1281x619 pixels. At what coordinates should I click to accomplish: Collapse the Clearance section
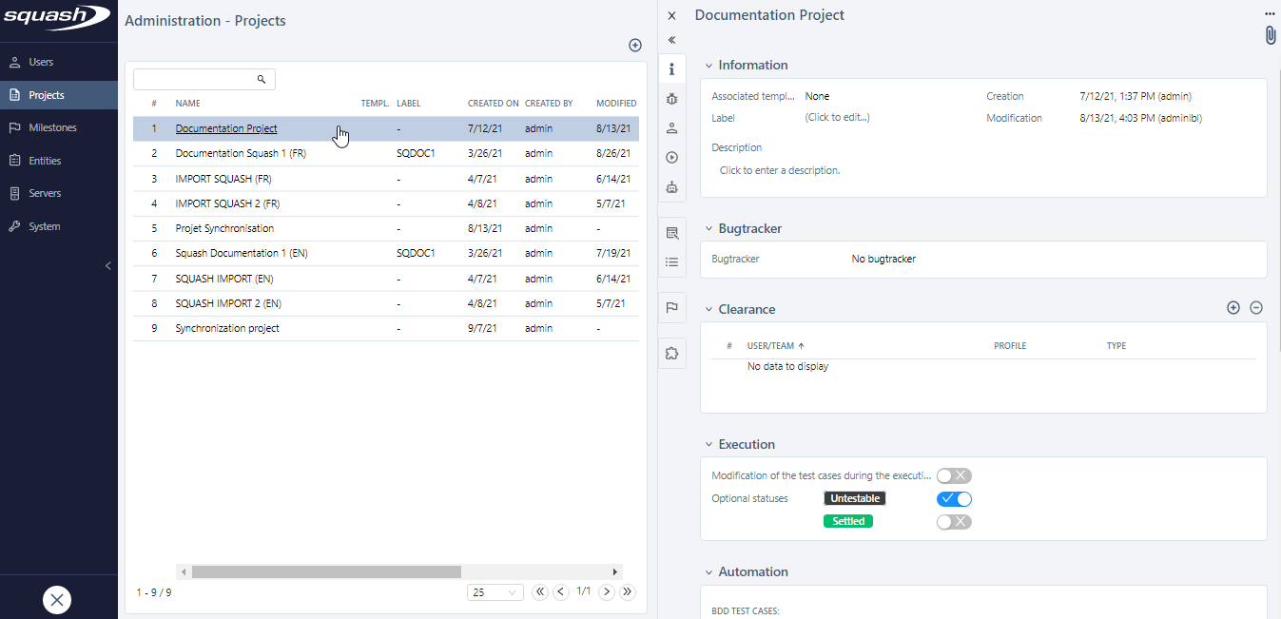click(708, 309)
